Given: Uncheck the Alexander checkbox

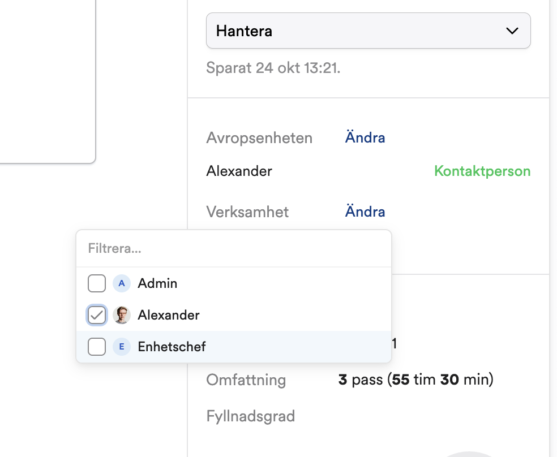Looking at the screenshot, I should tap(97, 315).
